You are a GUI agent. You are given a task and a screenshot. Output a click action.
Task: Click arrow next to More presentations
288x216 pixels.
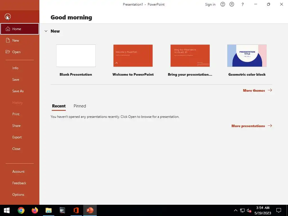[x=270, y=126]
